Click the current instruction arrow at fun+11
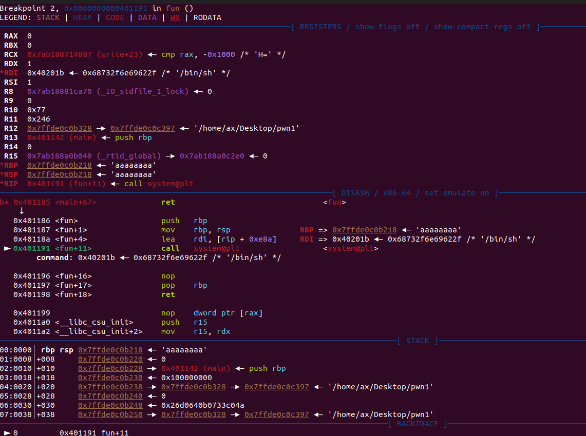The height and width of the screenshot is (436, 586). pyautogui.click(x=7, y=248)
